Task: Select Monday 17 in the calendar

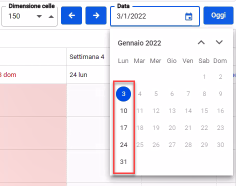Action: coord(123,128)
